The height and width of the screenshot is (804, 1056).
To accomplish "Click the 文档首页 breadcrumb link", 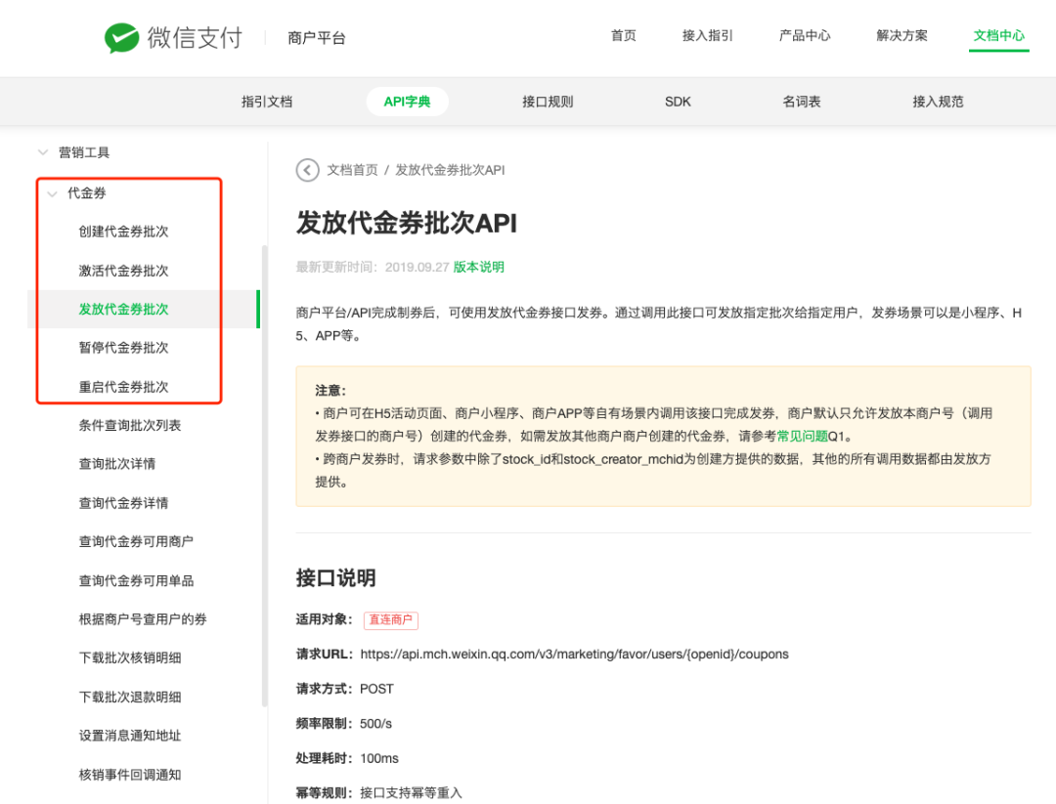I will pos(352,170).
